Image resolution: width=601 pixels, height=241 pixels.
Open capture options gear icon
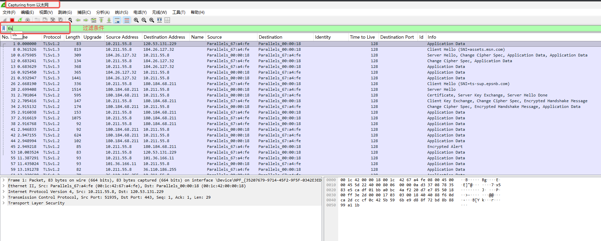28,20
